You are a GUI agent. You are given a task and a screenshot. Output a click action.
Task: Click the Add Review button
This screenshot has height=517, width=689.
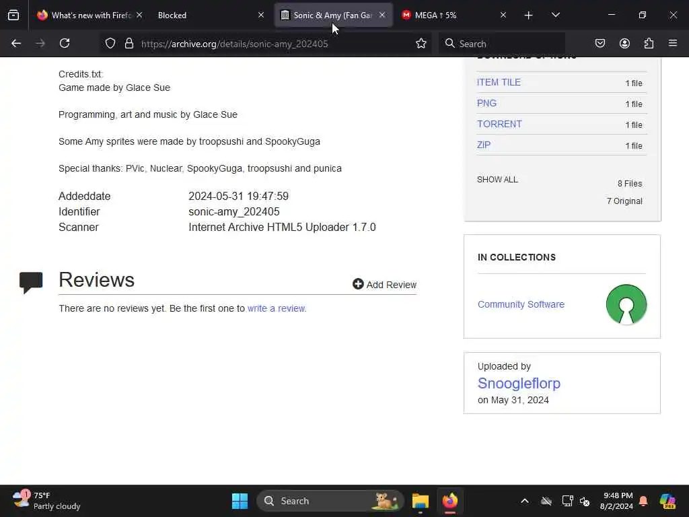(384, 285)
